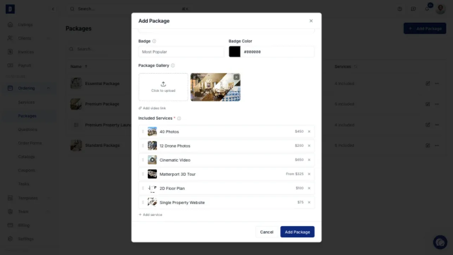Viewport: 453px width, 255px height.
Task: Grab drag handle of Cinematic Video row
Action: click(143, 160)
